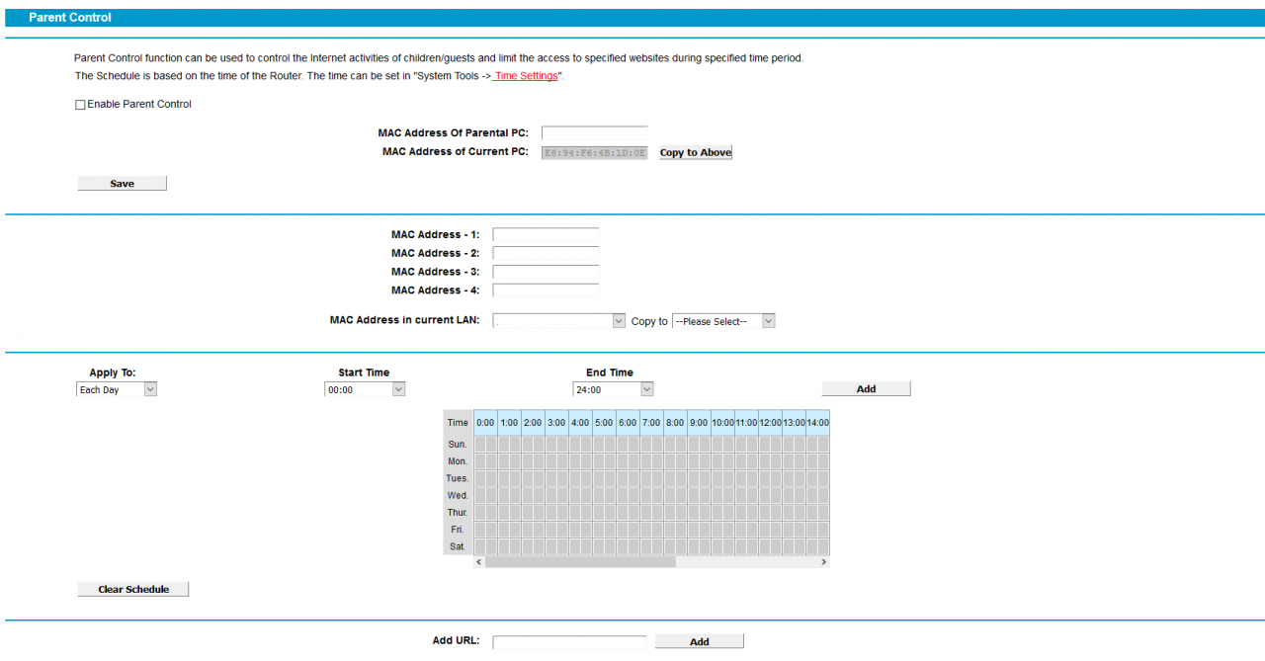The image size is (1265, 661).
Task: Click the Sun. row label in schedule
Action: (458, 445)
